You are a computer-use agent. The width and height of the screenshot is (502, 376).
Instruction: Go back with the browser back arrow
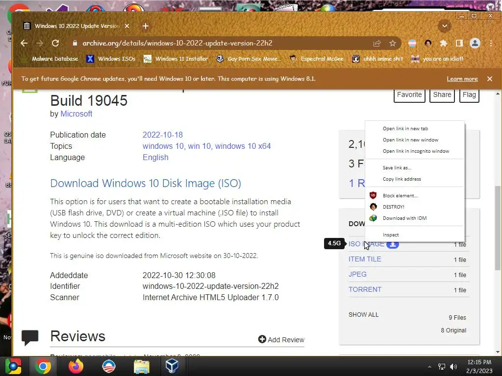(x=24, y=43)
